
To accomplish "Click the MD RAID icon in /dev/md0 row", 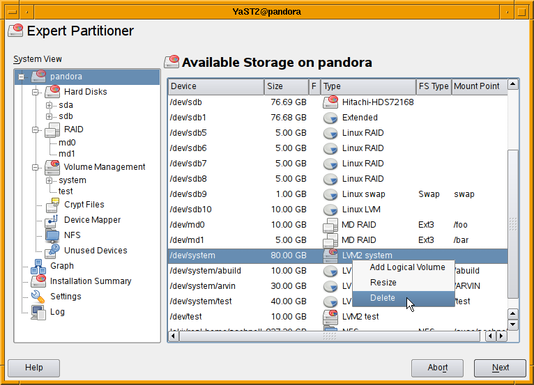I will pyautogui.click(x=330, y=225).
